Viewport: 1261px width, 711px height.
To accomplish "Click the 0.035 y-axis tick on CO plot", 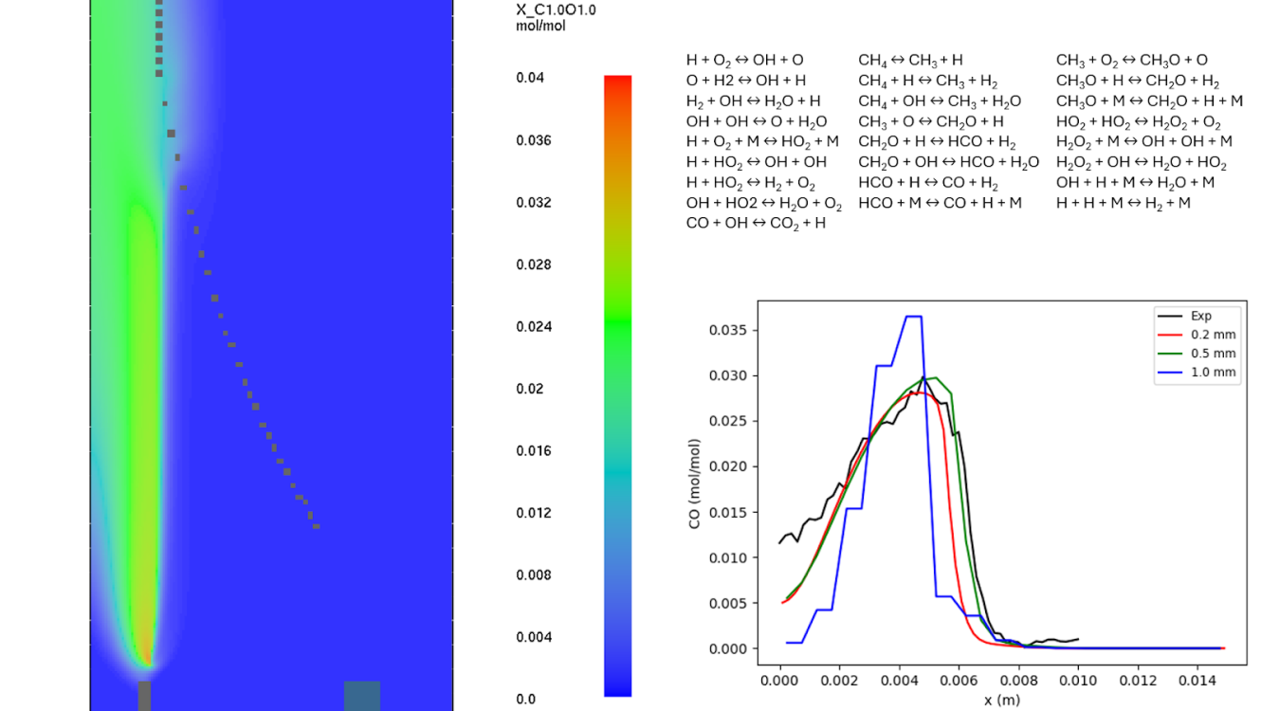I will (x=728, y=330).
